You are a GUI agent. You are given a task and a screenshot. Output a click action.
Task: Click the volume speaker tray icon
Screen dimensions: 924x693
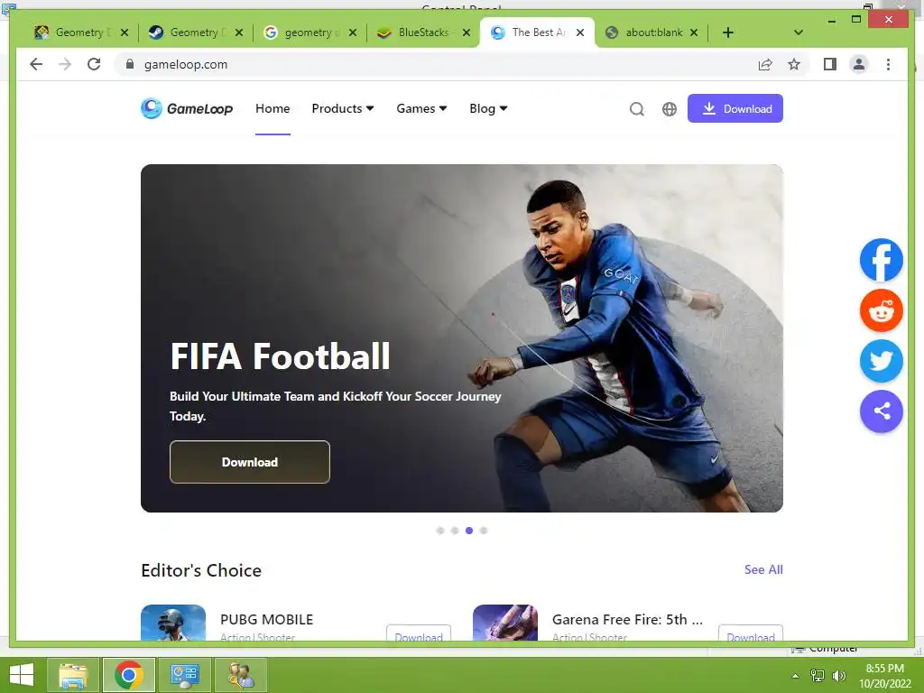[838, 675]
